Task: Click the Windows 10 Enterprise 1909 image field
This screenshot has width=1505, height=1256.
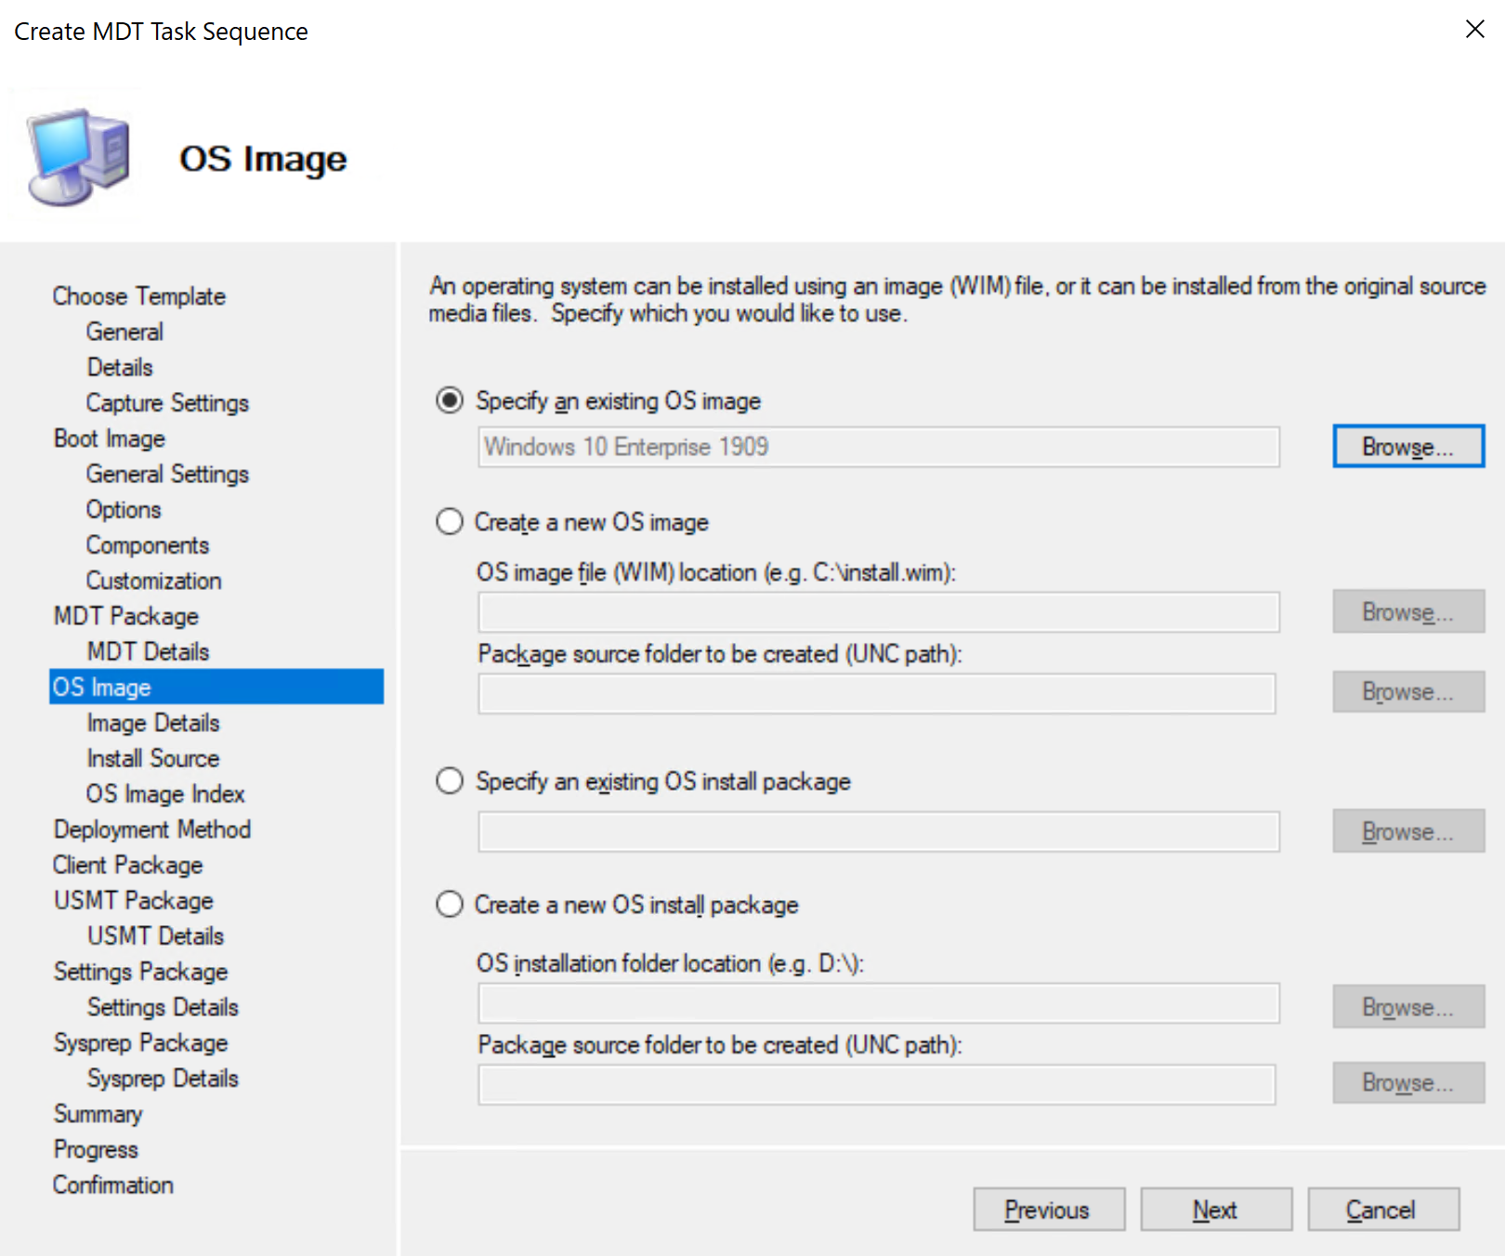Action: (x=878, y=447)
